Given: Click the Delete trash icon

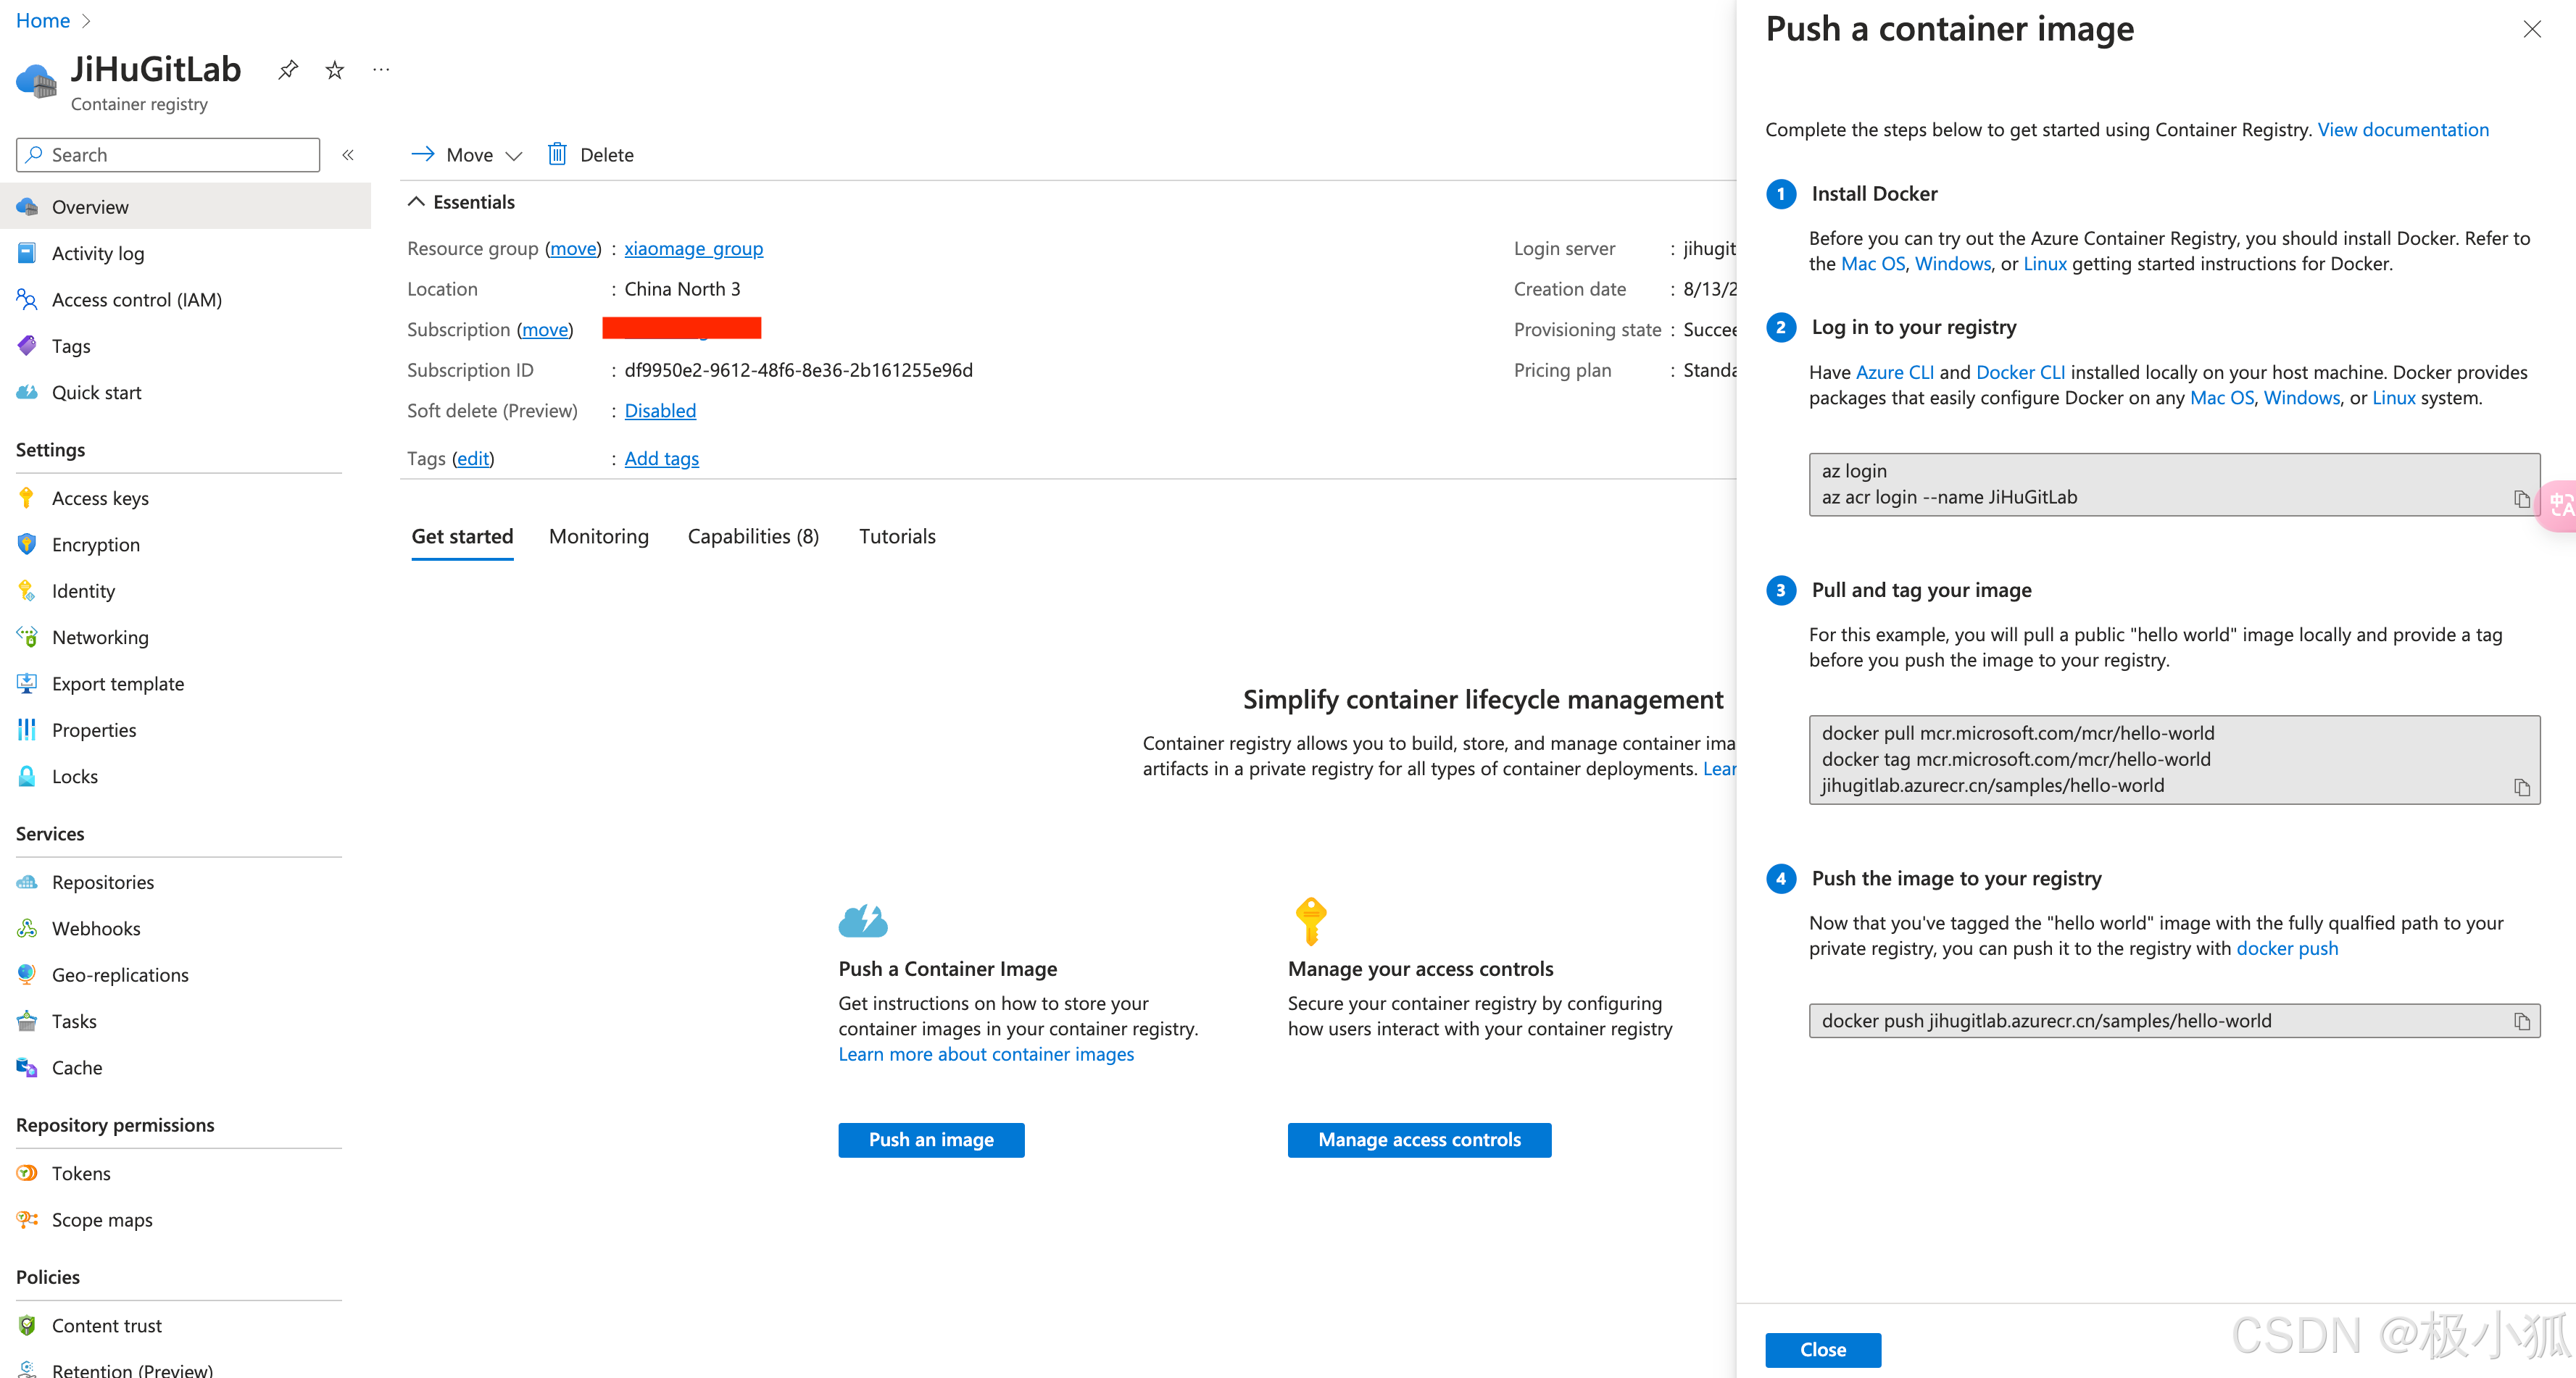Looking at the screenshot, I should click(557, 154).
